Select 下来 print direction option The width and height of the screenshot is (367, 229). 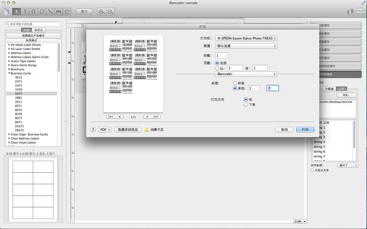[x=246, y=105]
